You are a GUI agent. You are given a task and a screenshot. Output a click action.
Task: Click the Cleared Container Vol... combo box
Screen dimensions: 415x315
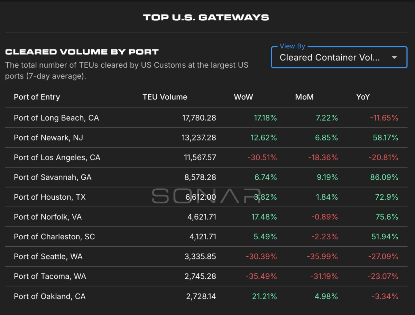point(339,57)
